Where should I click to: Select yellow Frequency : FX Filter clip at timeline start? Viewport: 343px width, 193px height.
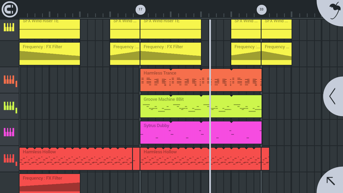[50, 54]
